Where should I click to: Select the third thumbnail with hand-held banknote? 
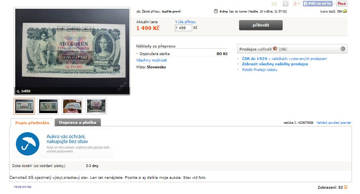[x=72, y=106]
